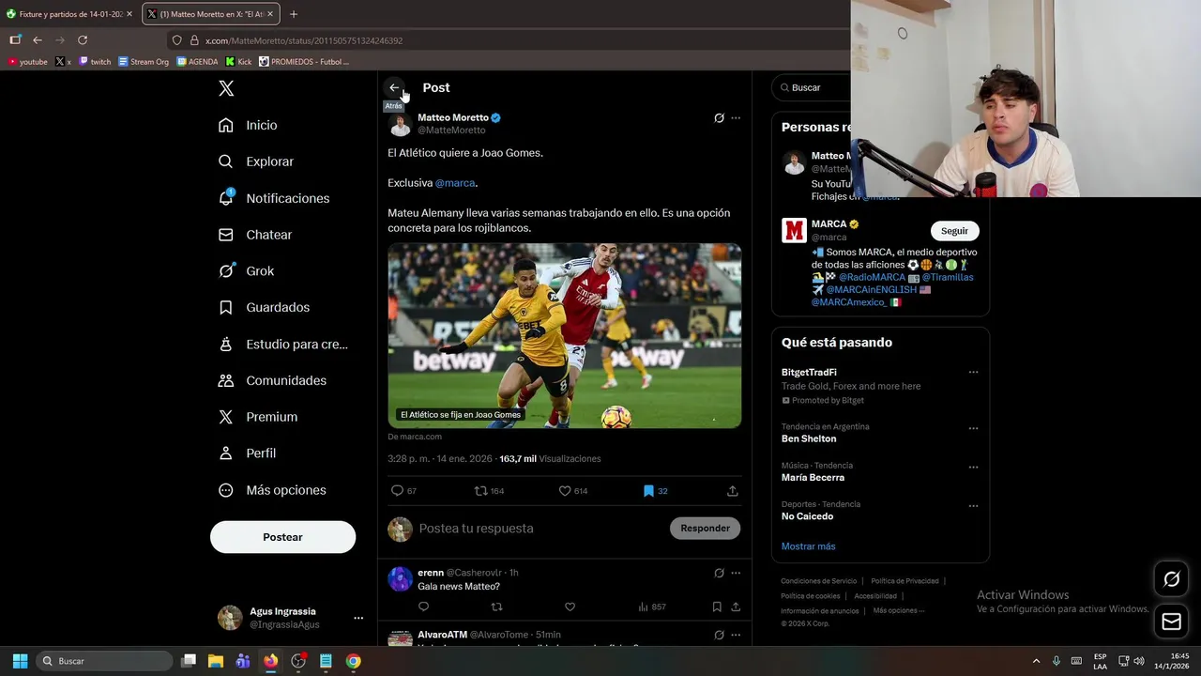Reload the page
Screen dimensions: 1201x676
tap(83, 40)
